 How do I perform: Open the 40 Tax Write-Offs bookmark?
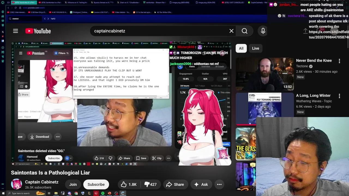point(163,12)
